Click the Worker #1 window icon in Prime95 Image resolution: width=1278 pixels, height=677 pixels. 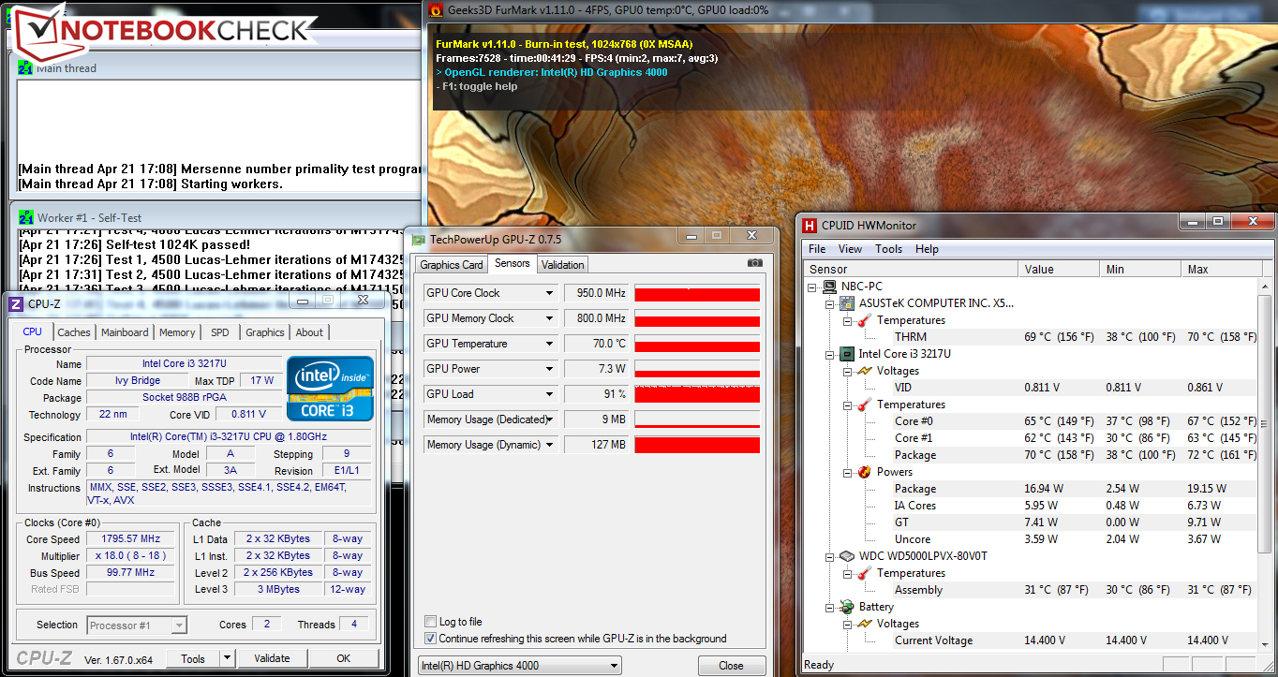tap(26, 217)
